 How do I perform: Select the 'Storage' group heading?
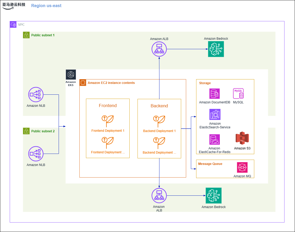click(205, 83)
